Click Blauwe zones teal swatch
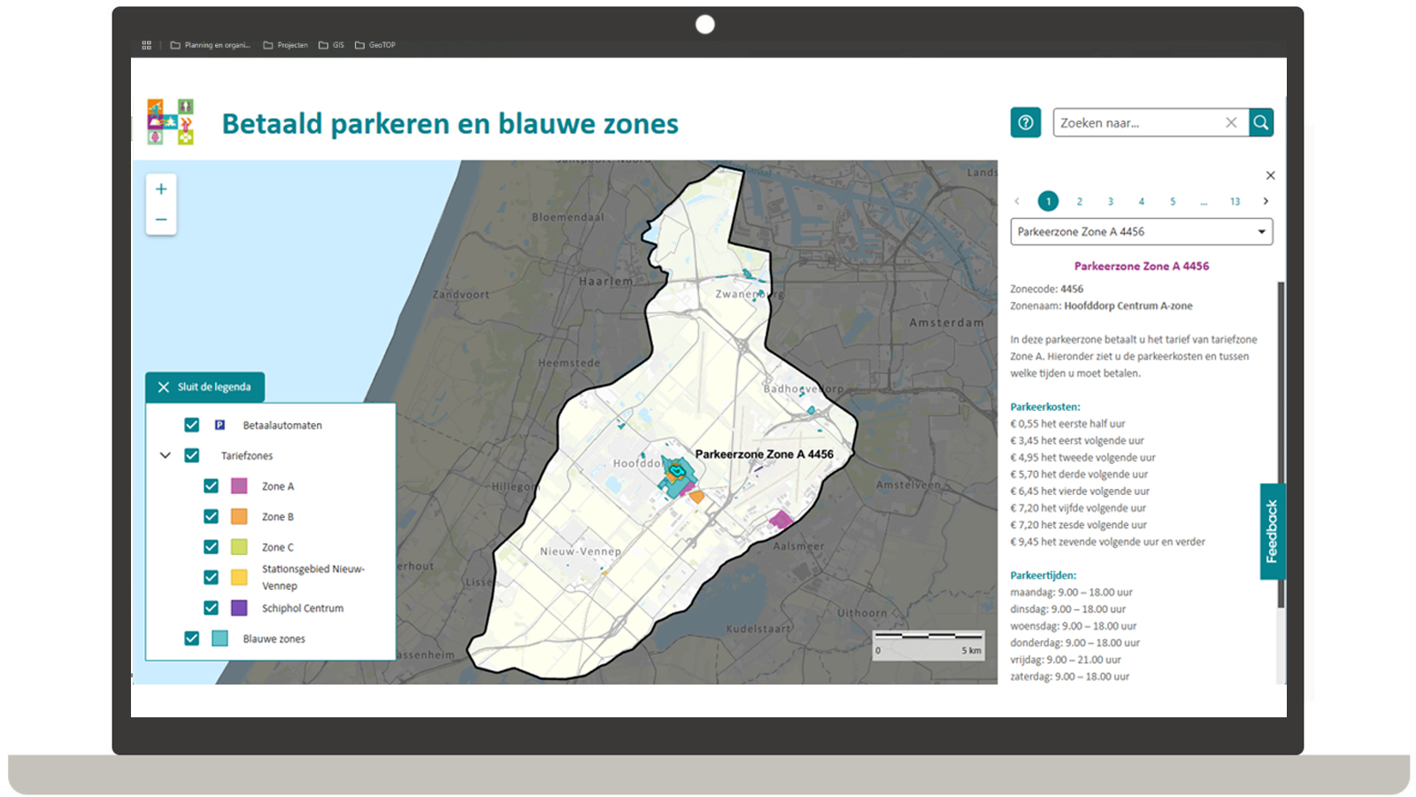Screen dimensions: 1416x797 point(219,638)
